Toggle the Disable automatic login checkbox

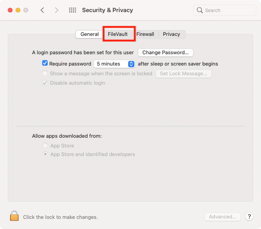[45, 83]
